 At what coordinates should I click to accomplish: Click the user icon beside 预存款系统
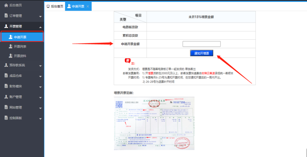[x=6, y=65]
